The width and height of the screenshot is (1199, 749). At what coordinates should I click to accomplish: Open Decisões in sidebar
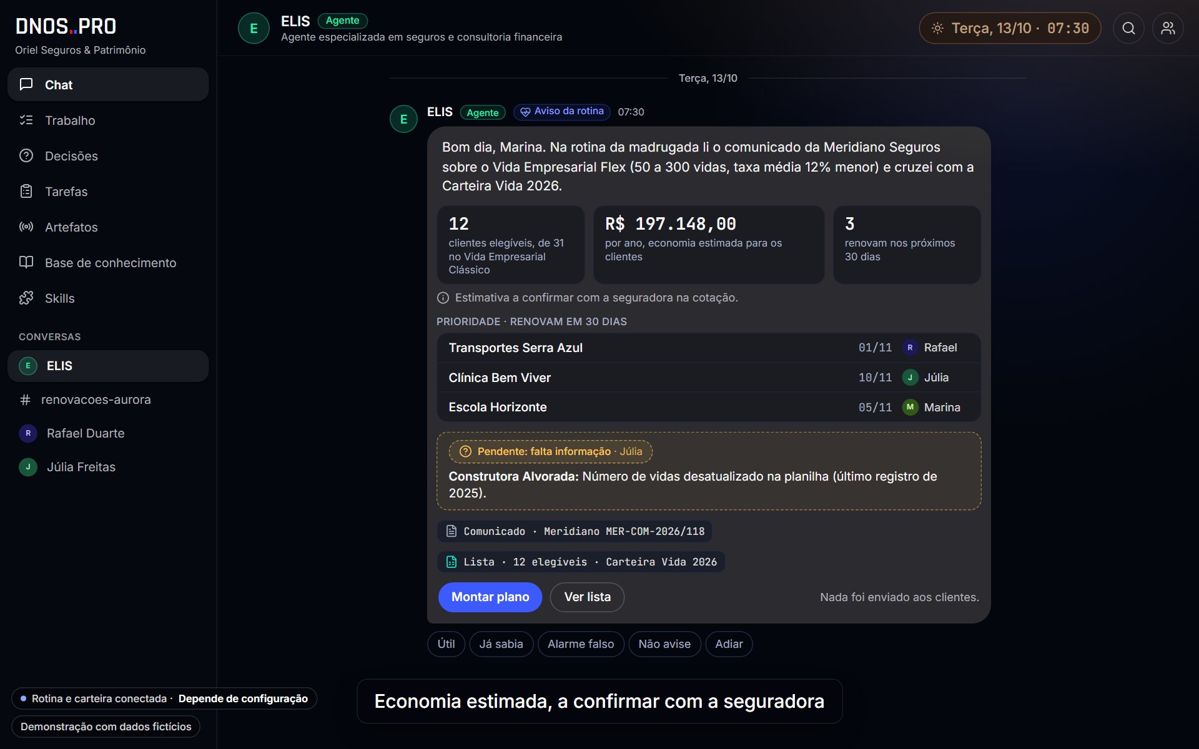coord(108,155)
